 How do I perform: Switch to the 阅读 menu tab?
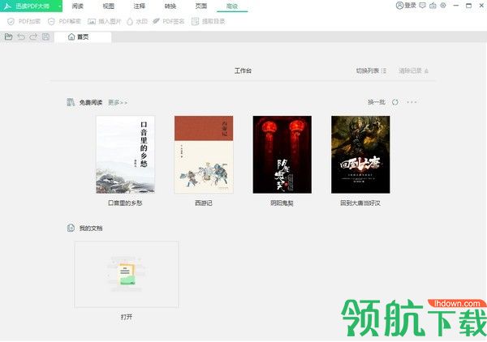point(78,6)
